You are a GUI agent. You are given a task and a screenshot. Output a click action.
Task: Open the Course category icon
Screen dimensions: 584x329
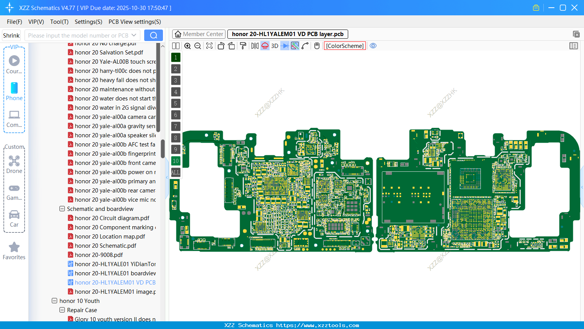tap(14, 64)
